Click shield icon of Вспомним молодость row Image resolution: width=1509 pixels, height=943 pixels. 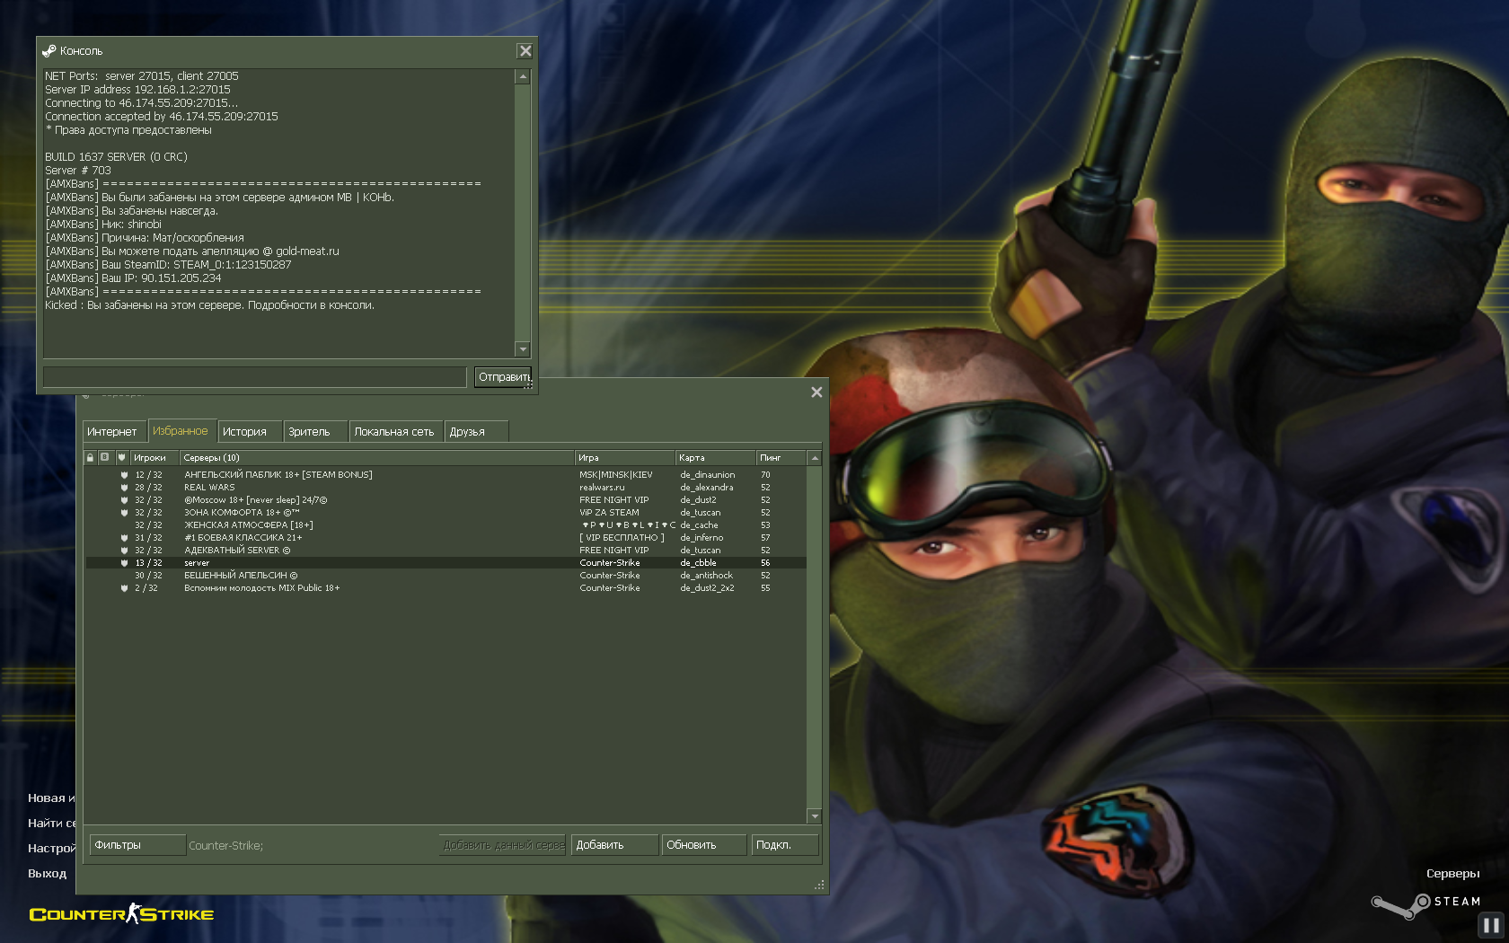124,588
